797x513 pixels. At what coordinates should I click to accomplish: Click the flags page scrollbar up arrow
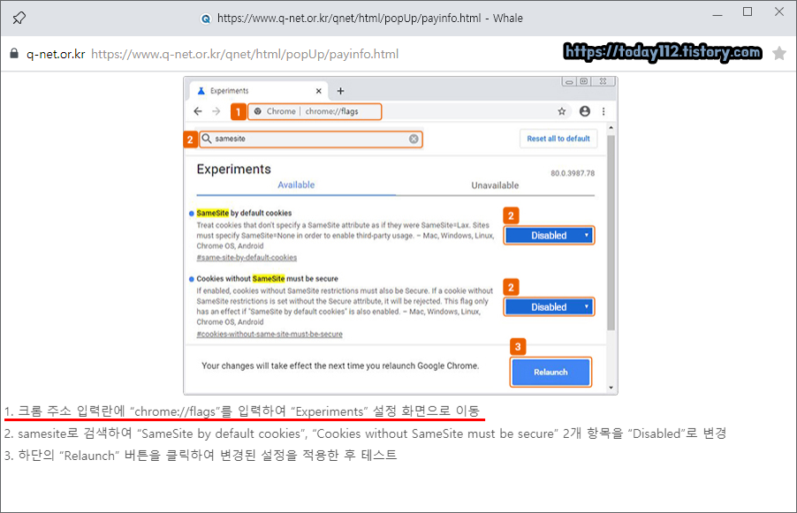(x=611, y=127)
